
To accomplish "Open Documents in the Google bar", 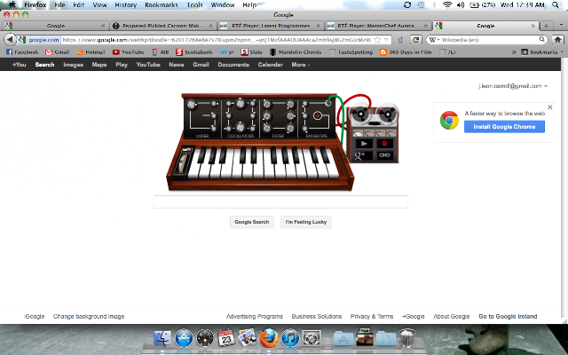I will point(233,65).
